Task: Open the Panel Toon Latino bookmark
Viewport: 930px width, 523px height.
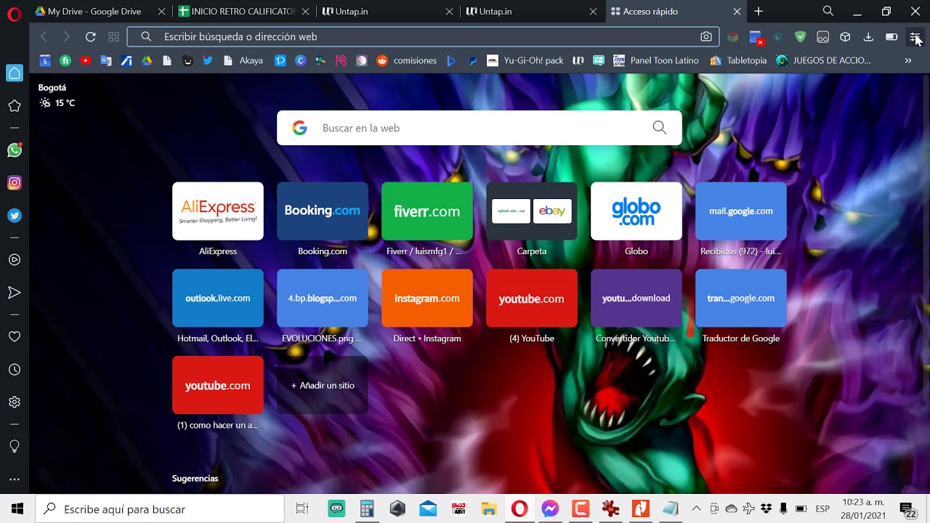Action: pos(656,60)
